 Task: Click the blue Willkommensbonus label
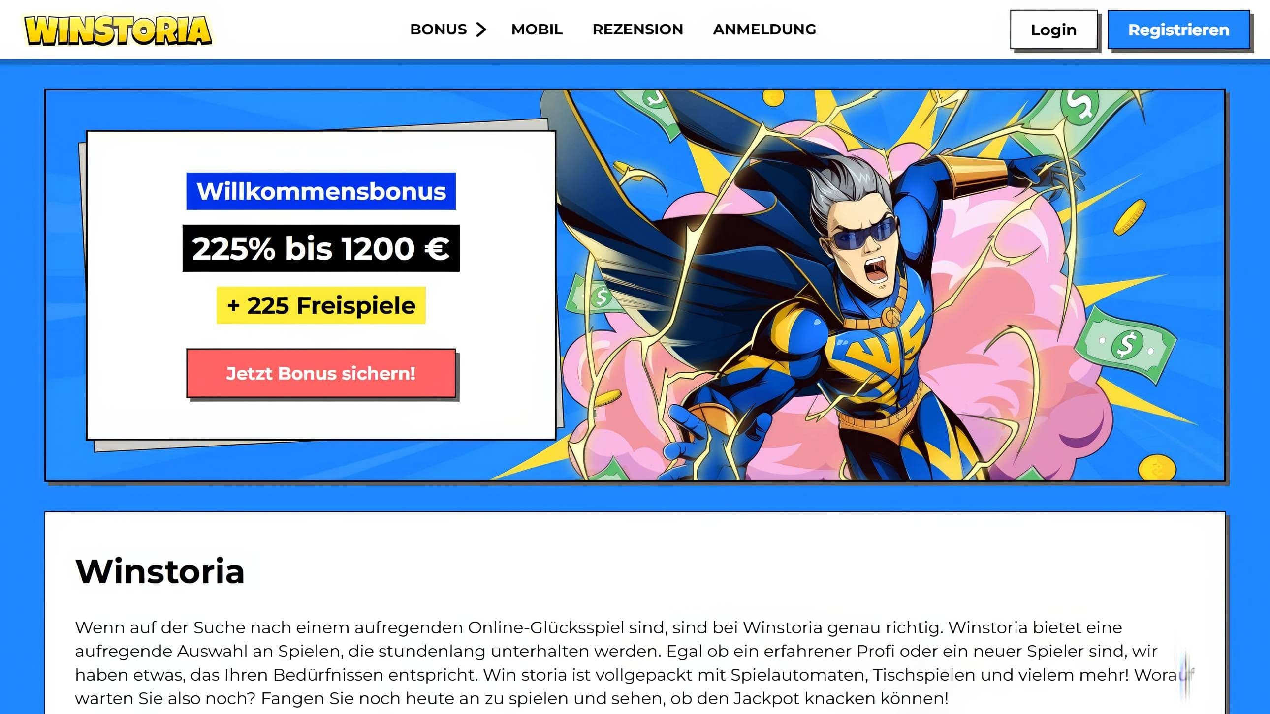pos(321,191)
